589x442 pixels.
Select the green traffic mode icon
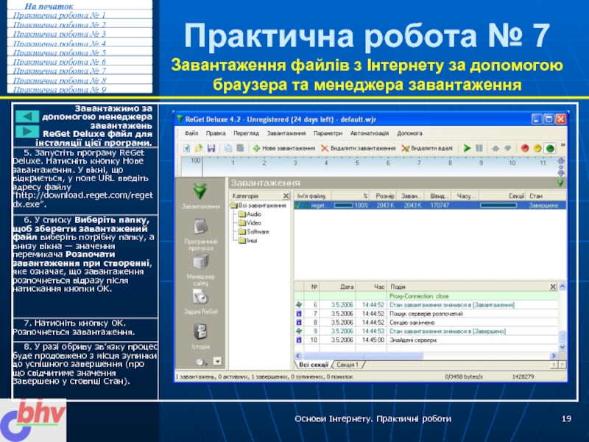pyautogui.click(x=550, y=149)
